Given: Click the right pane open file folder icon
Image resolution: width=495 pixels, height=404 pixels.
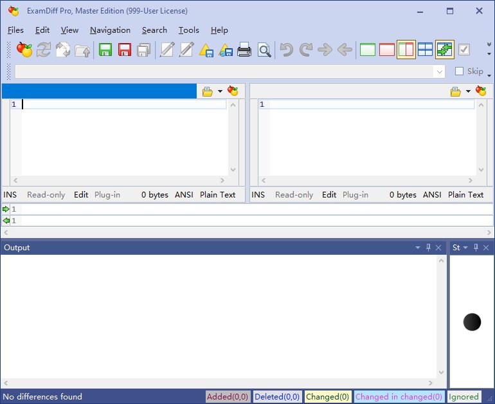Looking at the screenshot, I should (x=456, y=91).
